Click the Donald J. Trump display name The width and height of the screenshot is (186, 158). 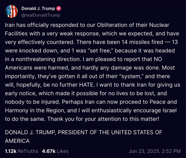38,9
